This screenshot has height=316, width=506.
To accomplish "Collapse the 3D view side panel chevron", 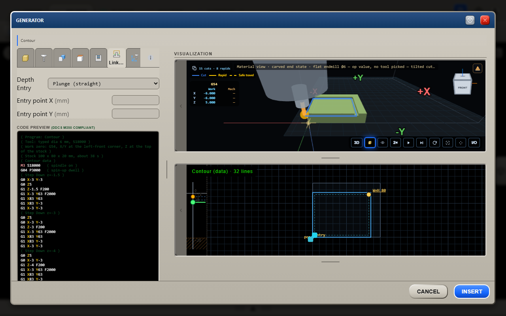I will [x=181, y=106].
